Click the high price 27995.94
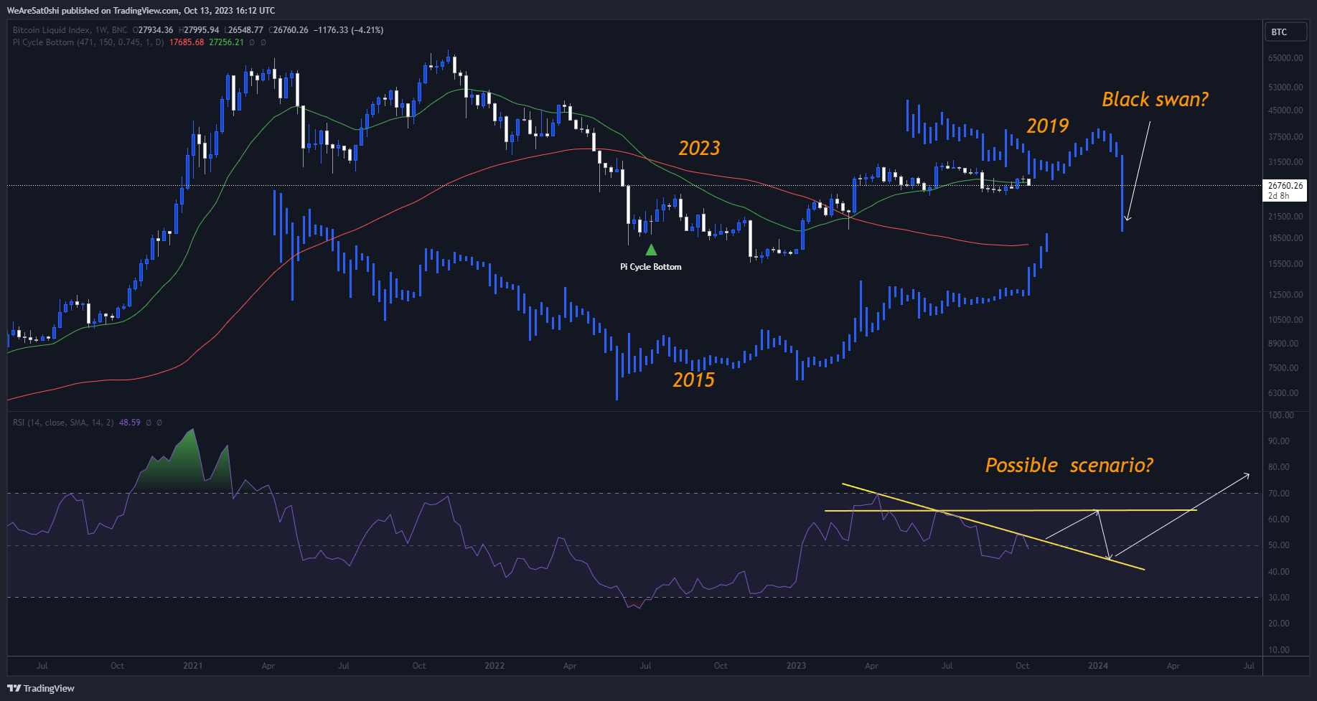1317x701 pixels. pos(202,30)
